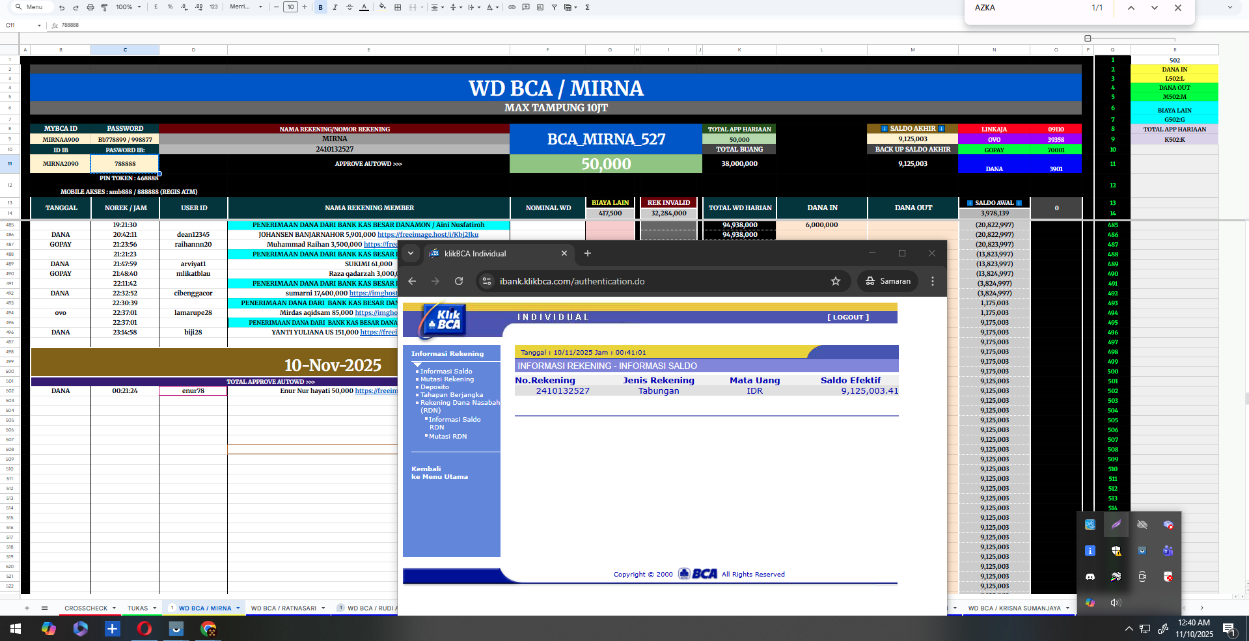
Task: Open the all sheets list
Action: coord(45,608)
